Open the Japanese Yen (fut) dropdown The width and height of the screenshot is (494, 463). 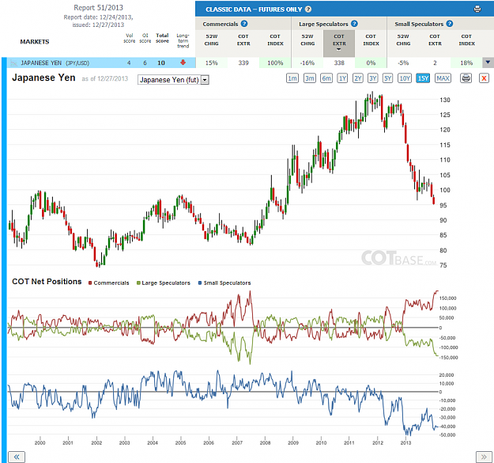[x=173, y=80]
